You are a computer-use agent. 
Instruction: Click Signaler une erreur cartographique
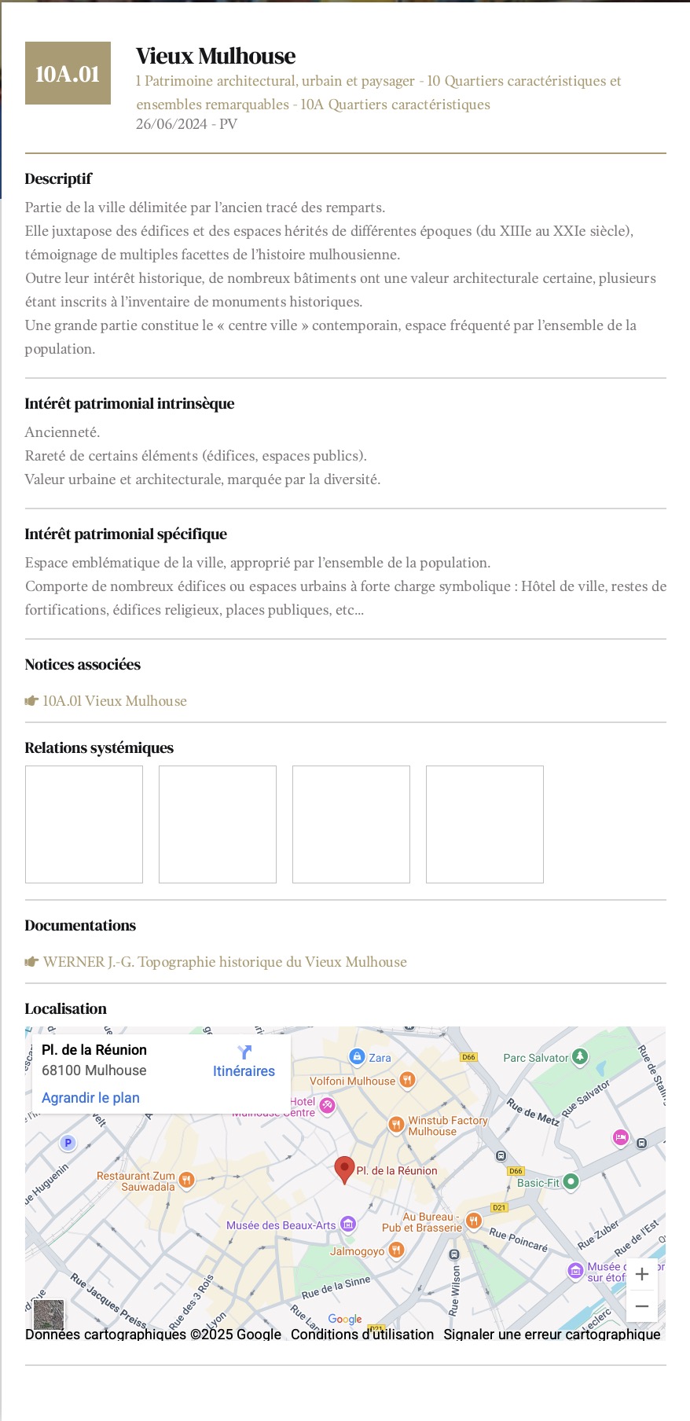click(552, 1335)
